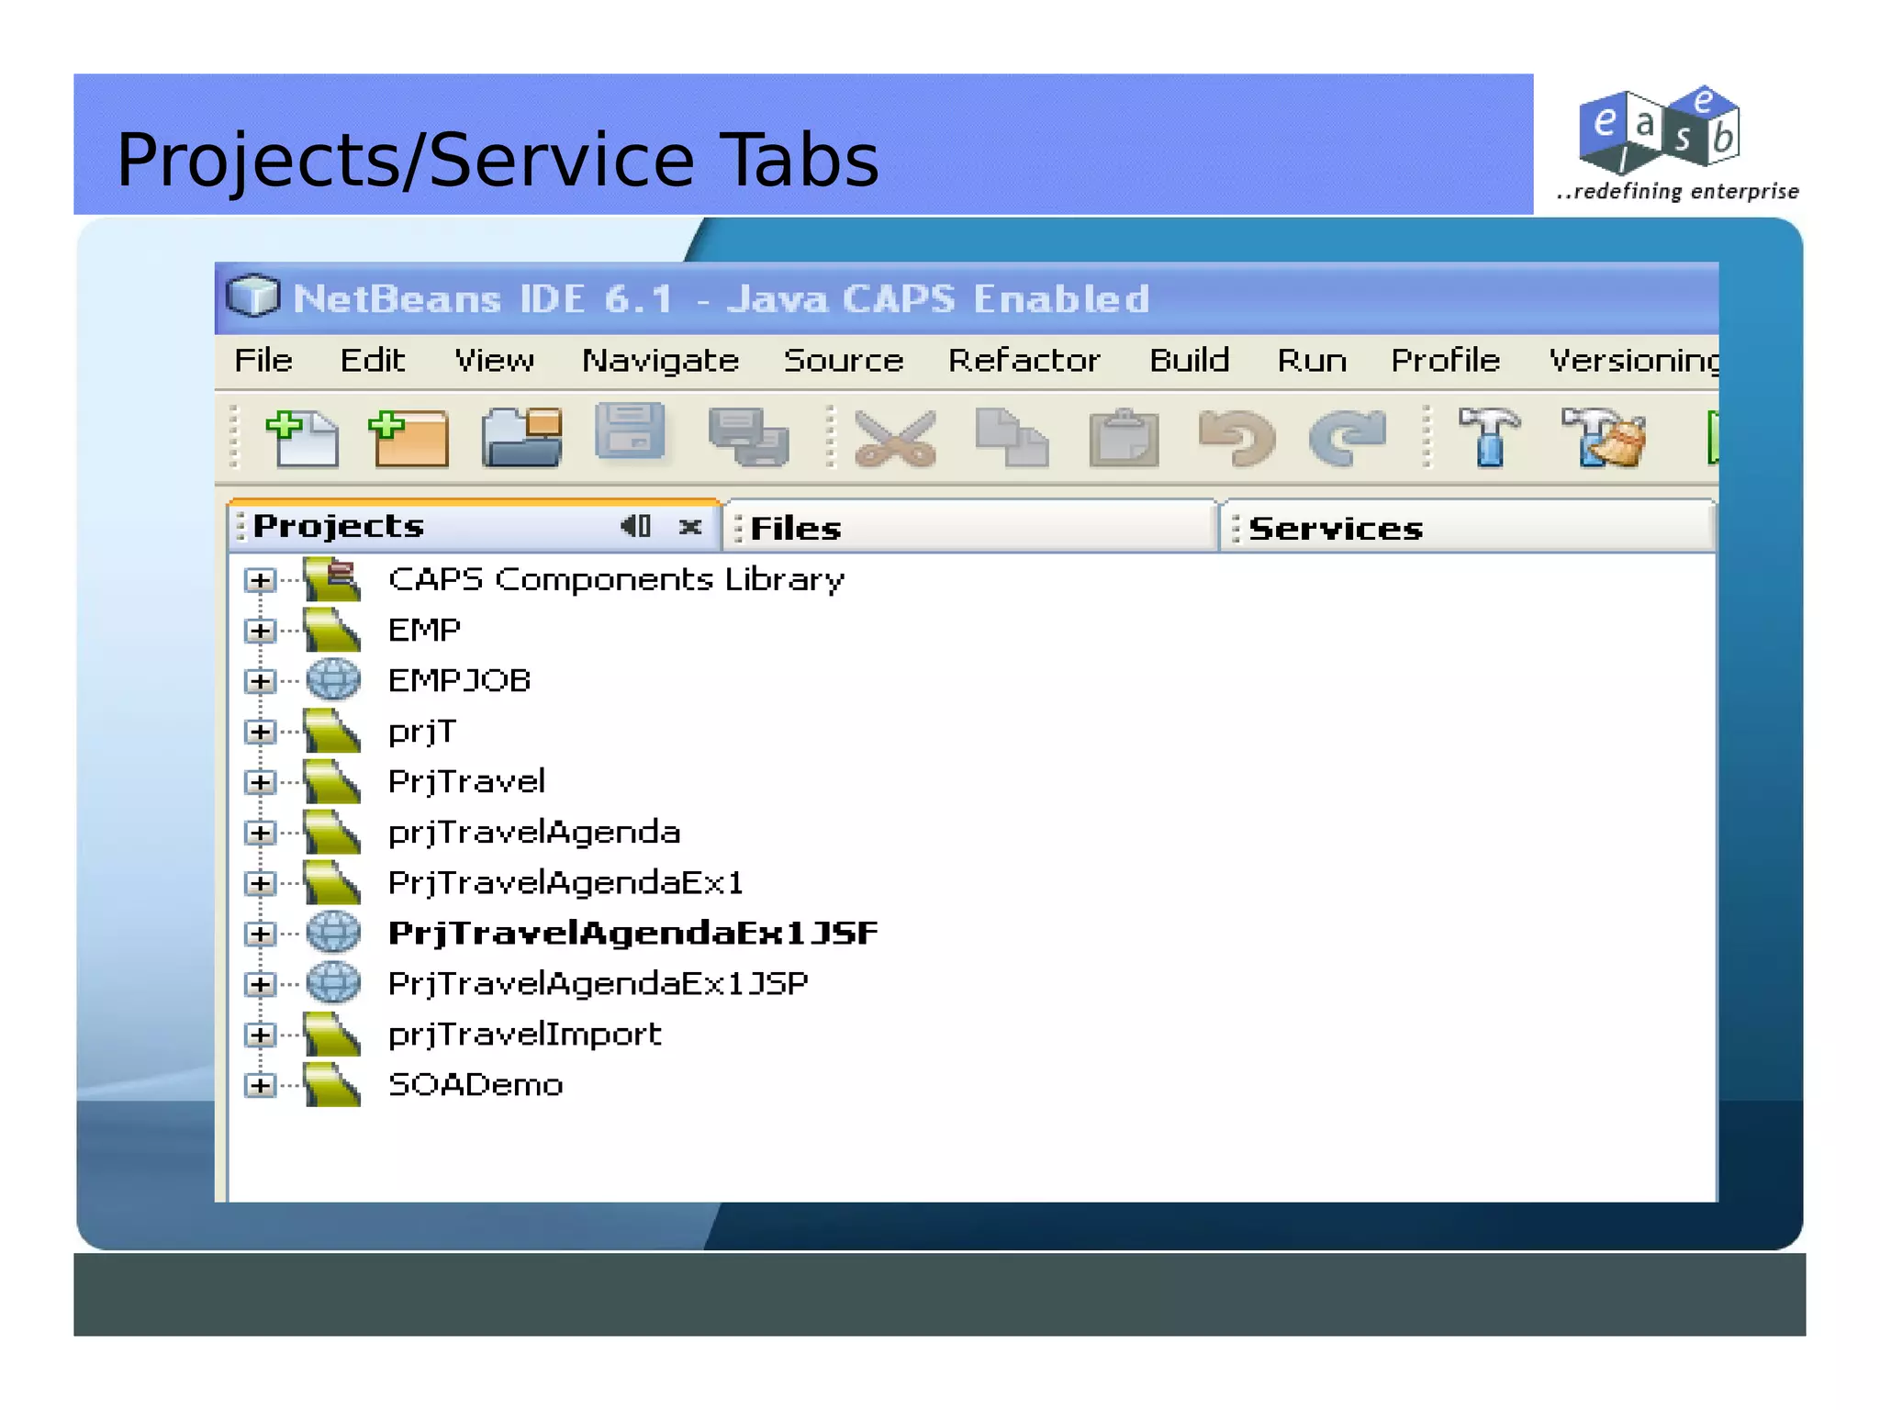Expand the PrjTravelAgendaEx1JSP project node
Viewport: 1880px width, 1410px height.
(x=261, y=984)
